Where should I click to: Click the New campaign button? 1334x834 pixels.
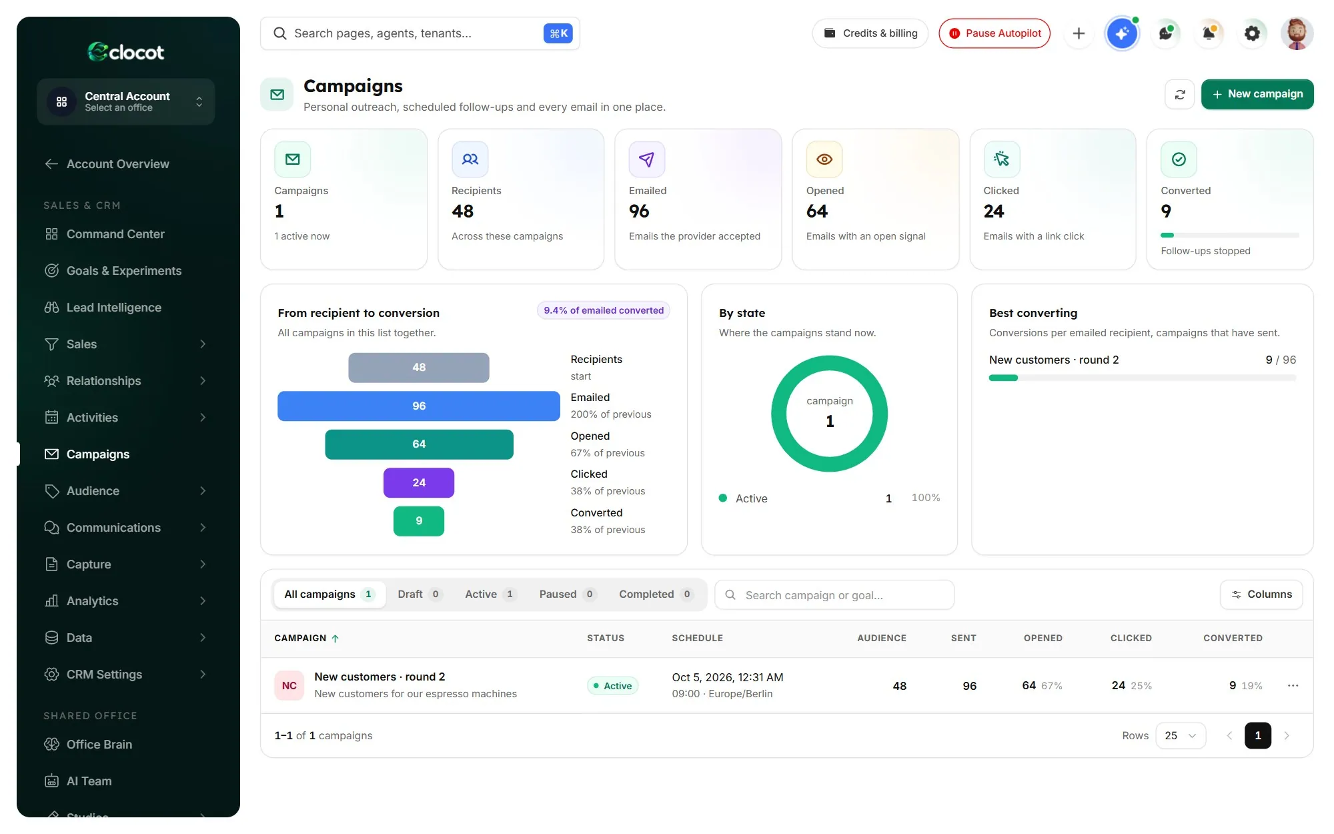point(1257,94)
